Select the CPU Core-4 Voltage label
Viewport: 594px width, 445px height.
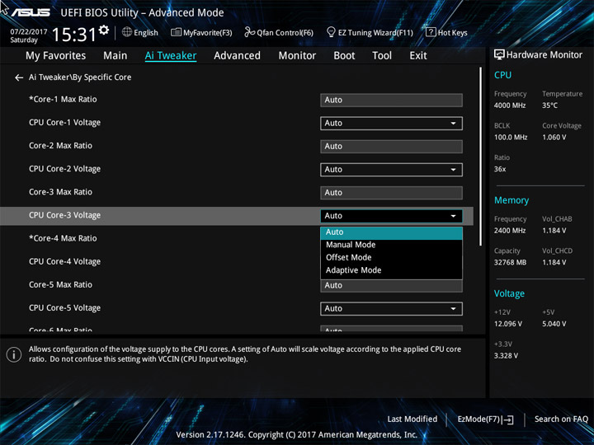point(65,262)
